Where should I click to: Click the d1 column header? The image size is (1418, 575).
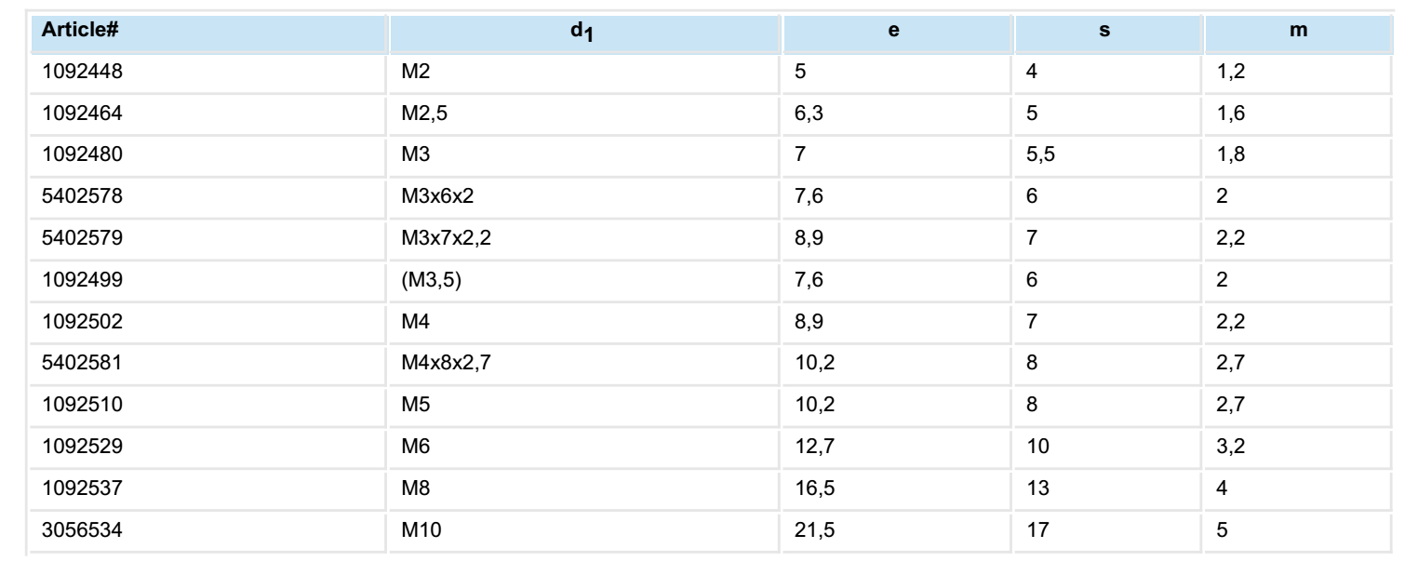tap(585, 31)
